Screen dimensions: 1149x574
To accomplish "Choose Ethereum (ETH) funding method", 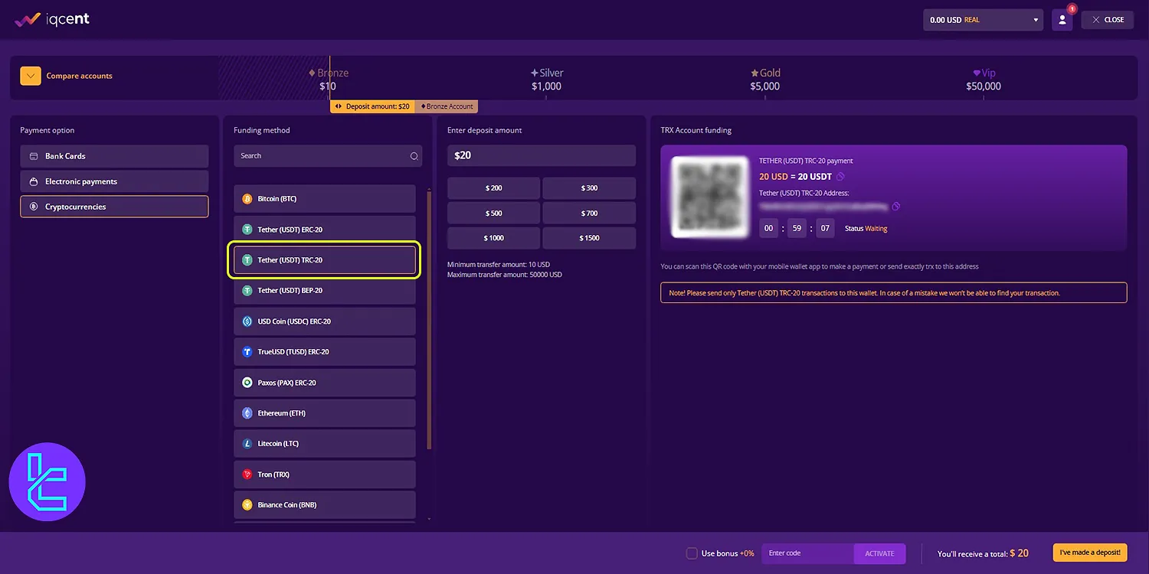I will (325, 413).
